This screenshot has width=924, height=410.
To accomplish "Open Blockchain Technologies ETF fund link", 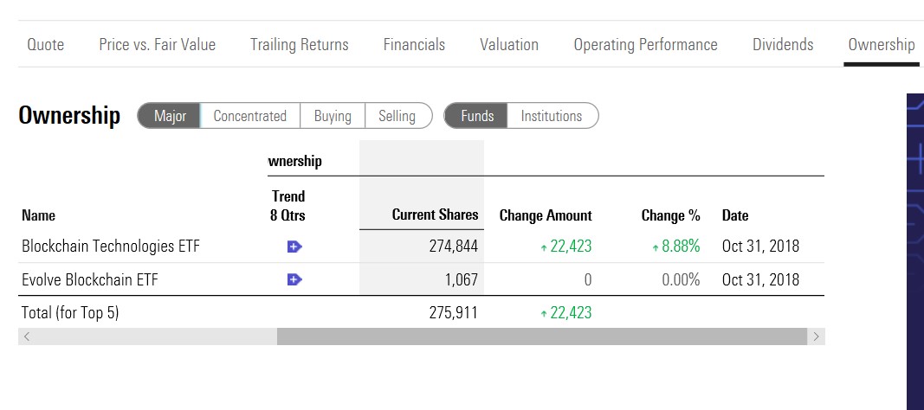I will coord(111,247).
